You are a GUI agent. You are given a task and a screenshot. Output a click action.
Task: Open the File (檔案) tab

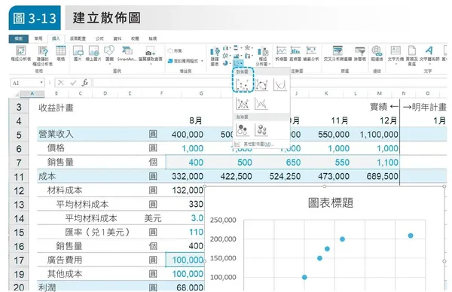click(18, 38)
